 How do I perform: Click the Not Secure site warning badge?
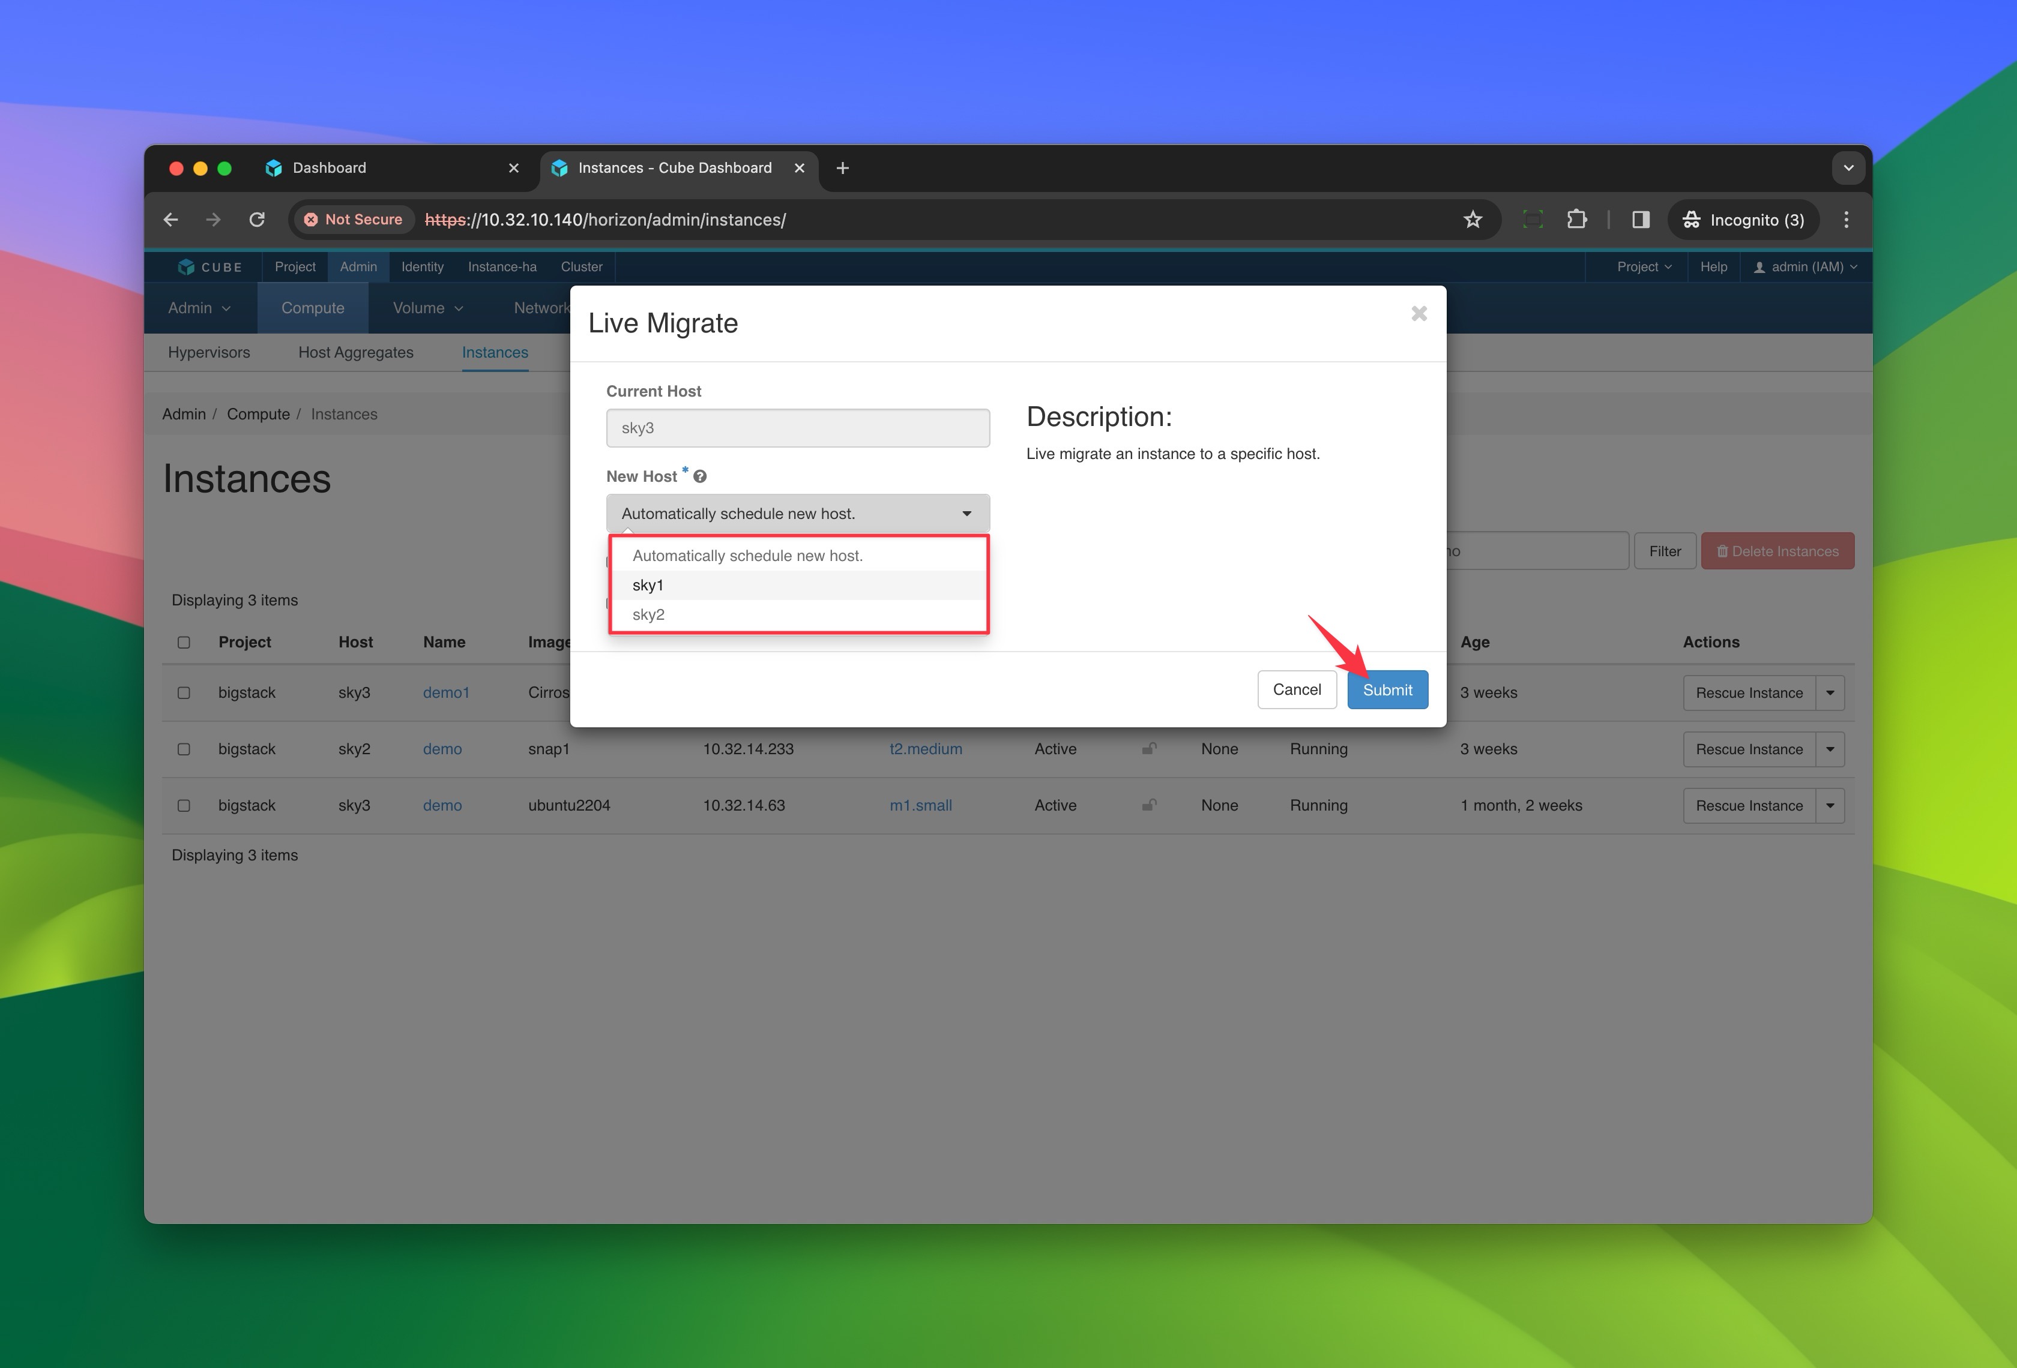point(353,220)
